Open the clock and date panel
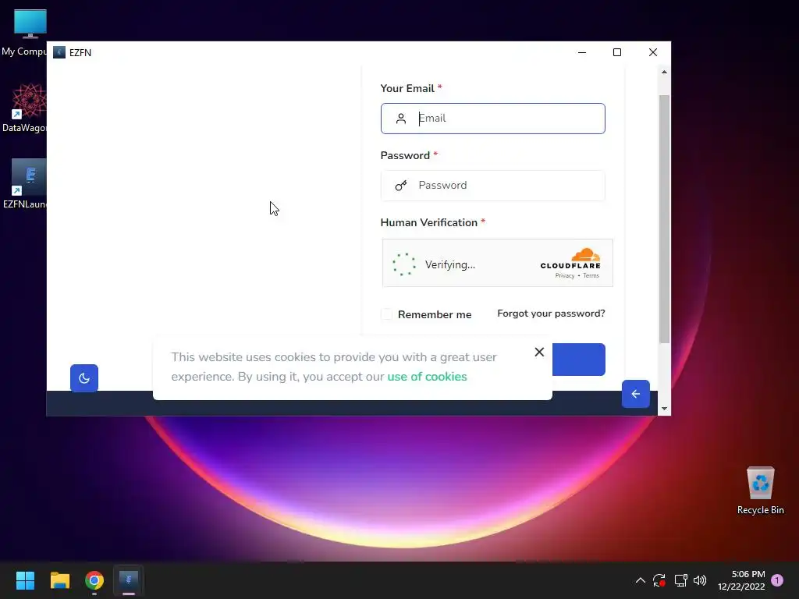This screenshot has width=799, height=599. [x=741, y=580]
